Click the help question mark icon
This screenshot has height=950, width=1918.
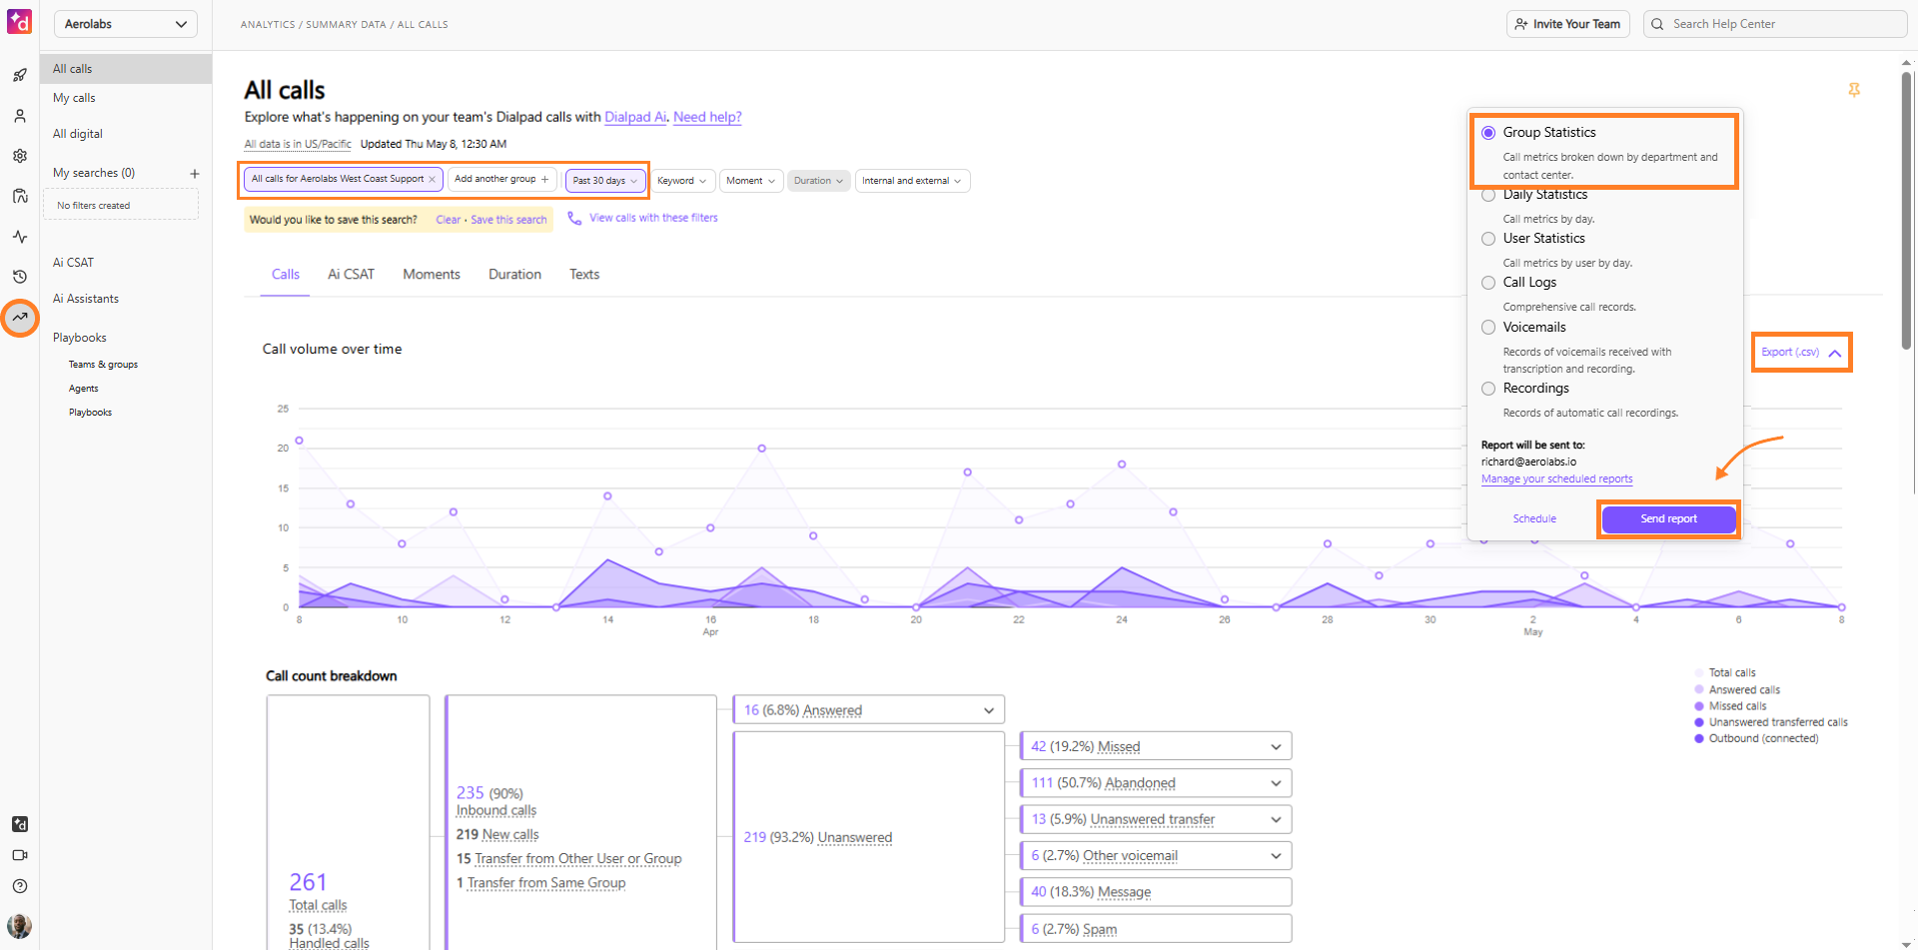(20, 886)
